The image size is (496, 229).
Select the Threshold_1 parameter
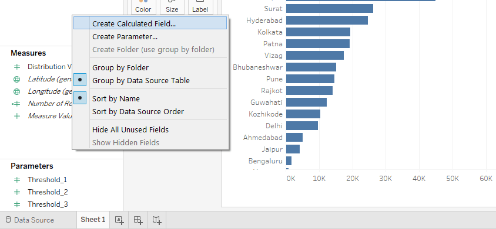48,180
